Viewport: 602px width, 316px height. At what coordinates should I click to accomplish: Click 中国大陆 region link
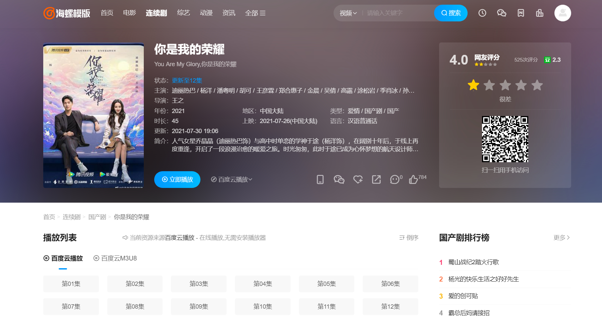click(x=272, y=111)
